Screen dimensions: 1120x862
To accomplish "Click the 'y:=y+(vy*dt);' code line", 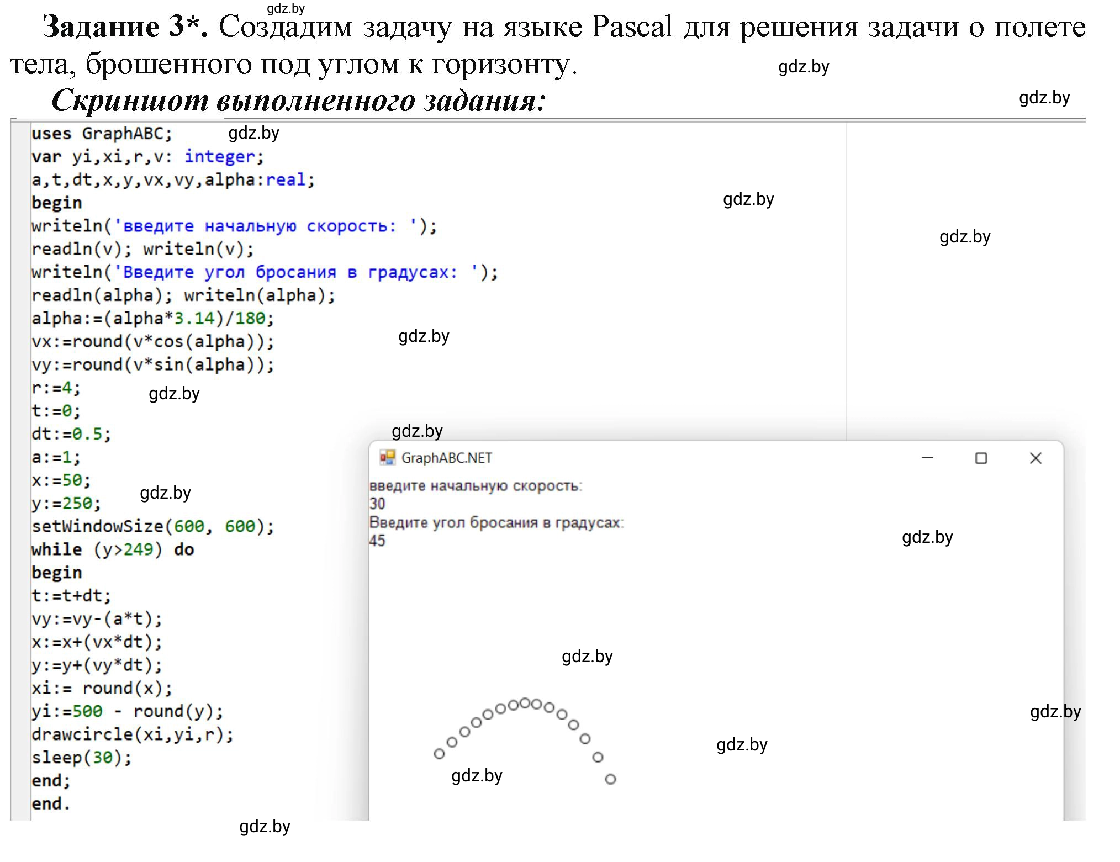I will click(x=97, y=665).
